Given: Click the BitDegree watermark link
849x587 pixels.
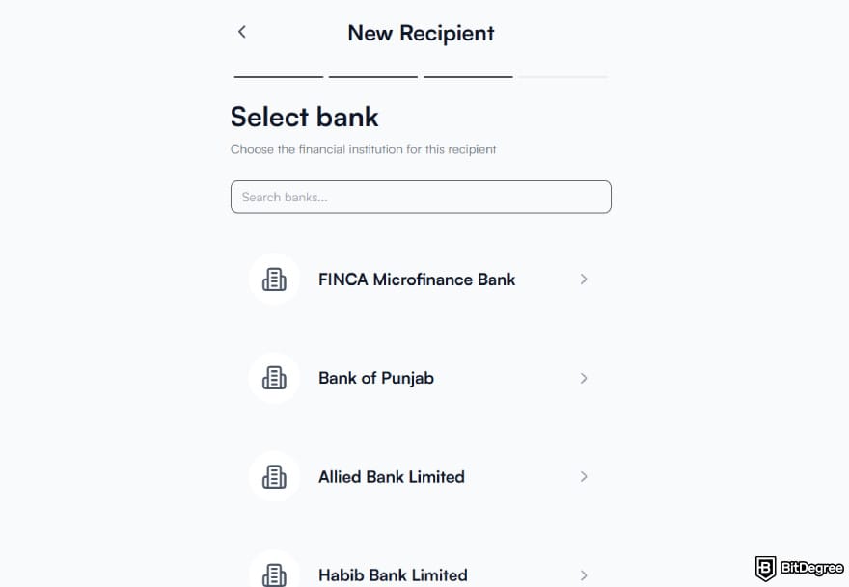Looking at the screenshot, I should tap(799, 568).
